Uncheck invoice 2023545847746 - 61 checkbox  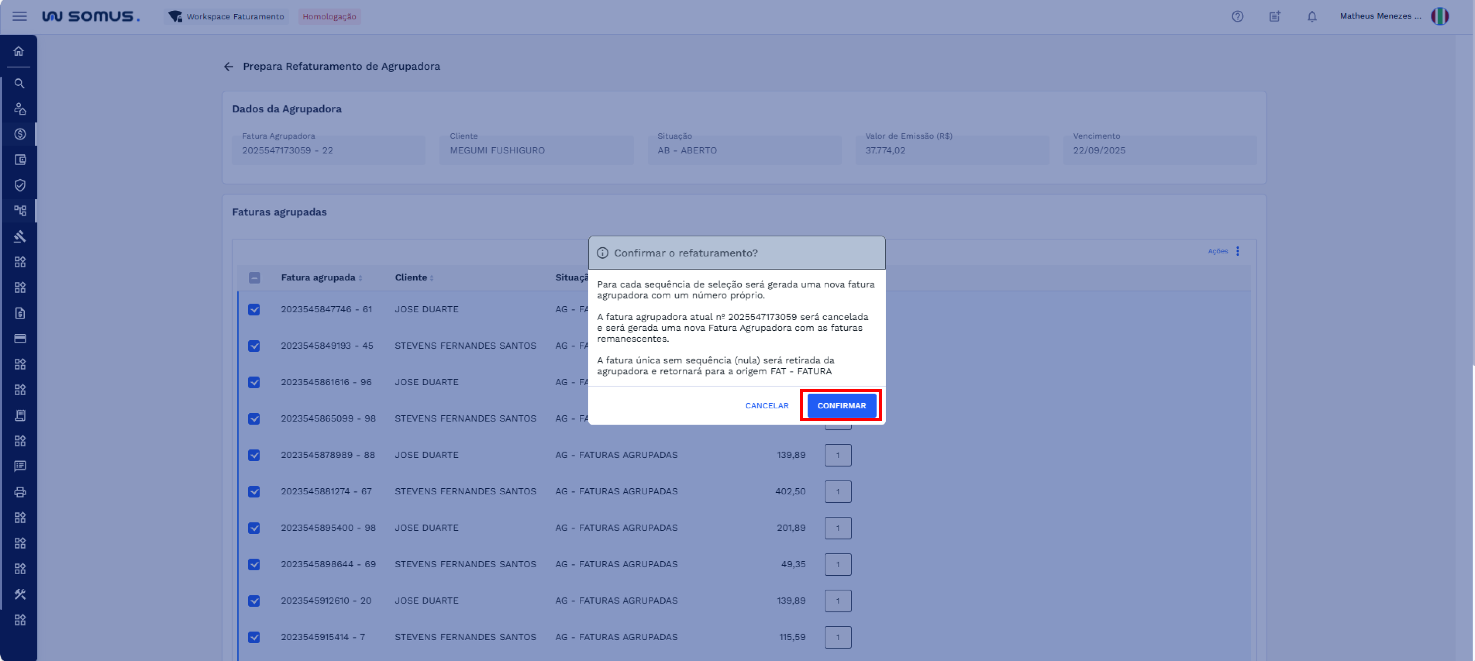click(254, 310)
